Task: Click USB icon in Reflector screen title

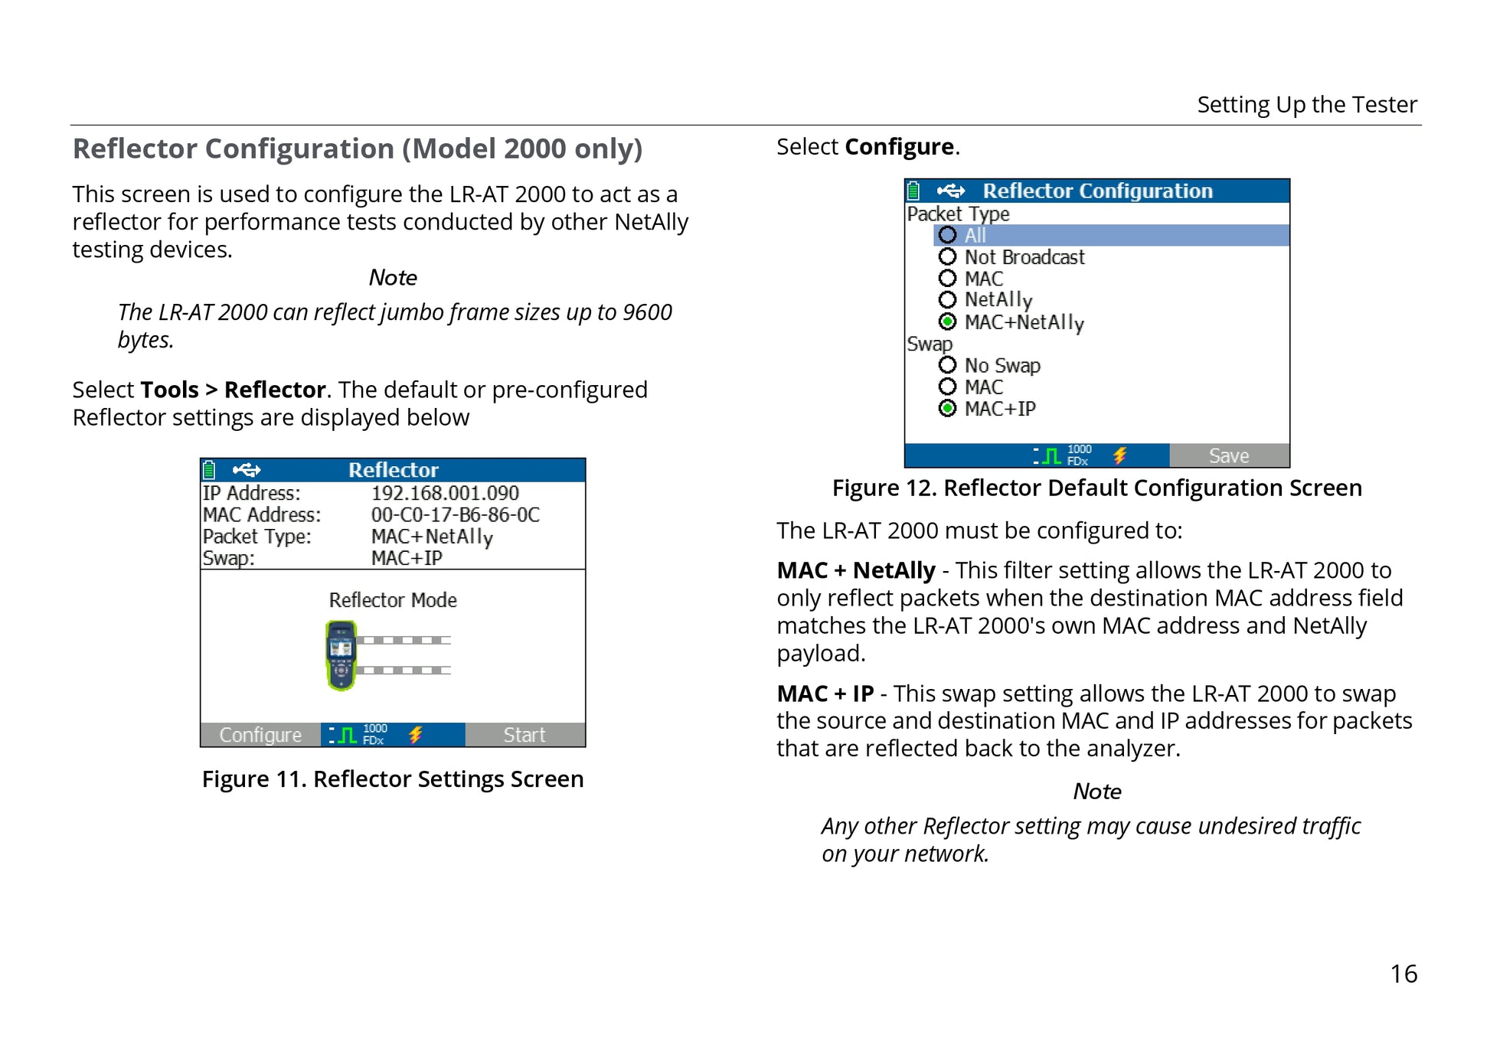Action: pos(247,470)
